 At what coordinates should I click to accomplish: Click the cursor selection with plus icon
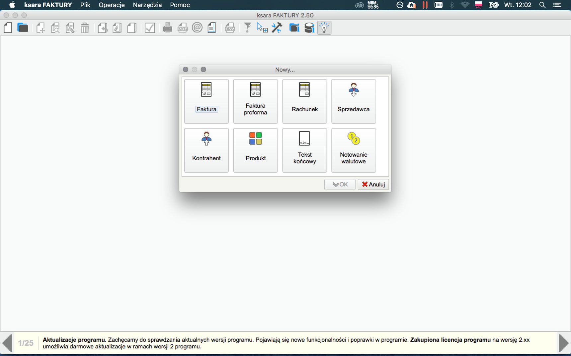pos(262,28)
